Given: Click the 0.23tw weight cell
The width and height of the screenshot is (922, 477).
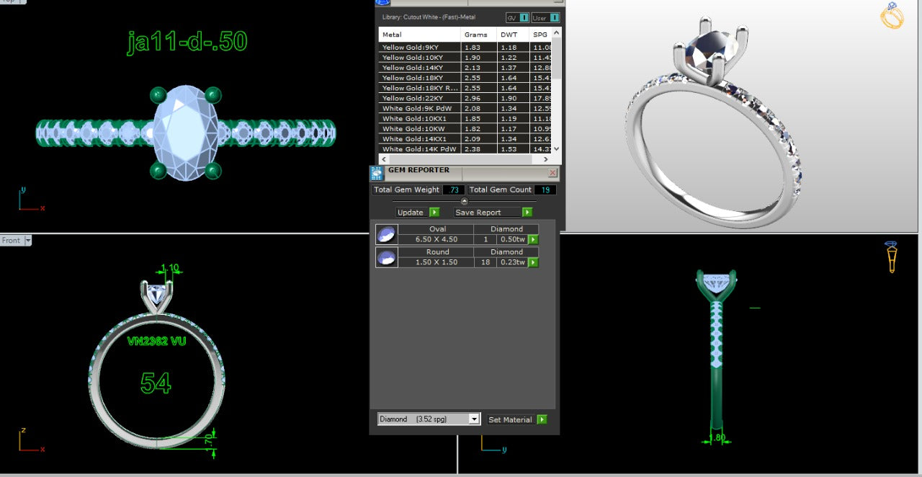Looking at the screenshot, I should tap(513, 262).
